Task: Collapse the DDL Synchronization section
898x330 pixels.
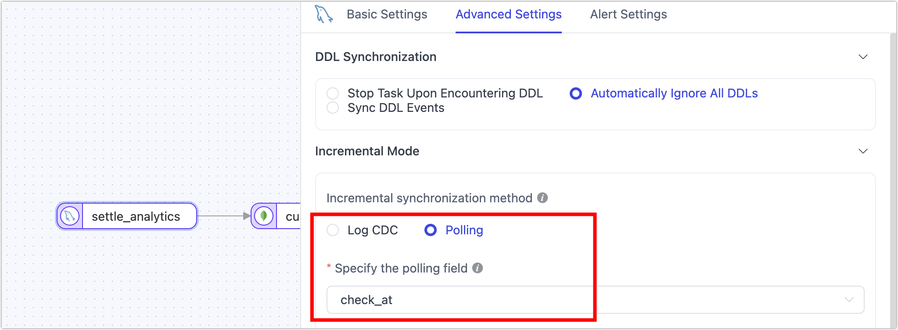Action: (x=863, y=56)
